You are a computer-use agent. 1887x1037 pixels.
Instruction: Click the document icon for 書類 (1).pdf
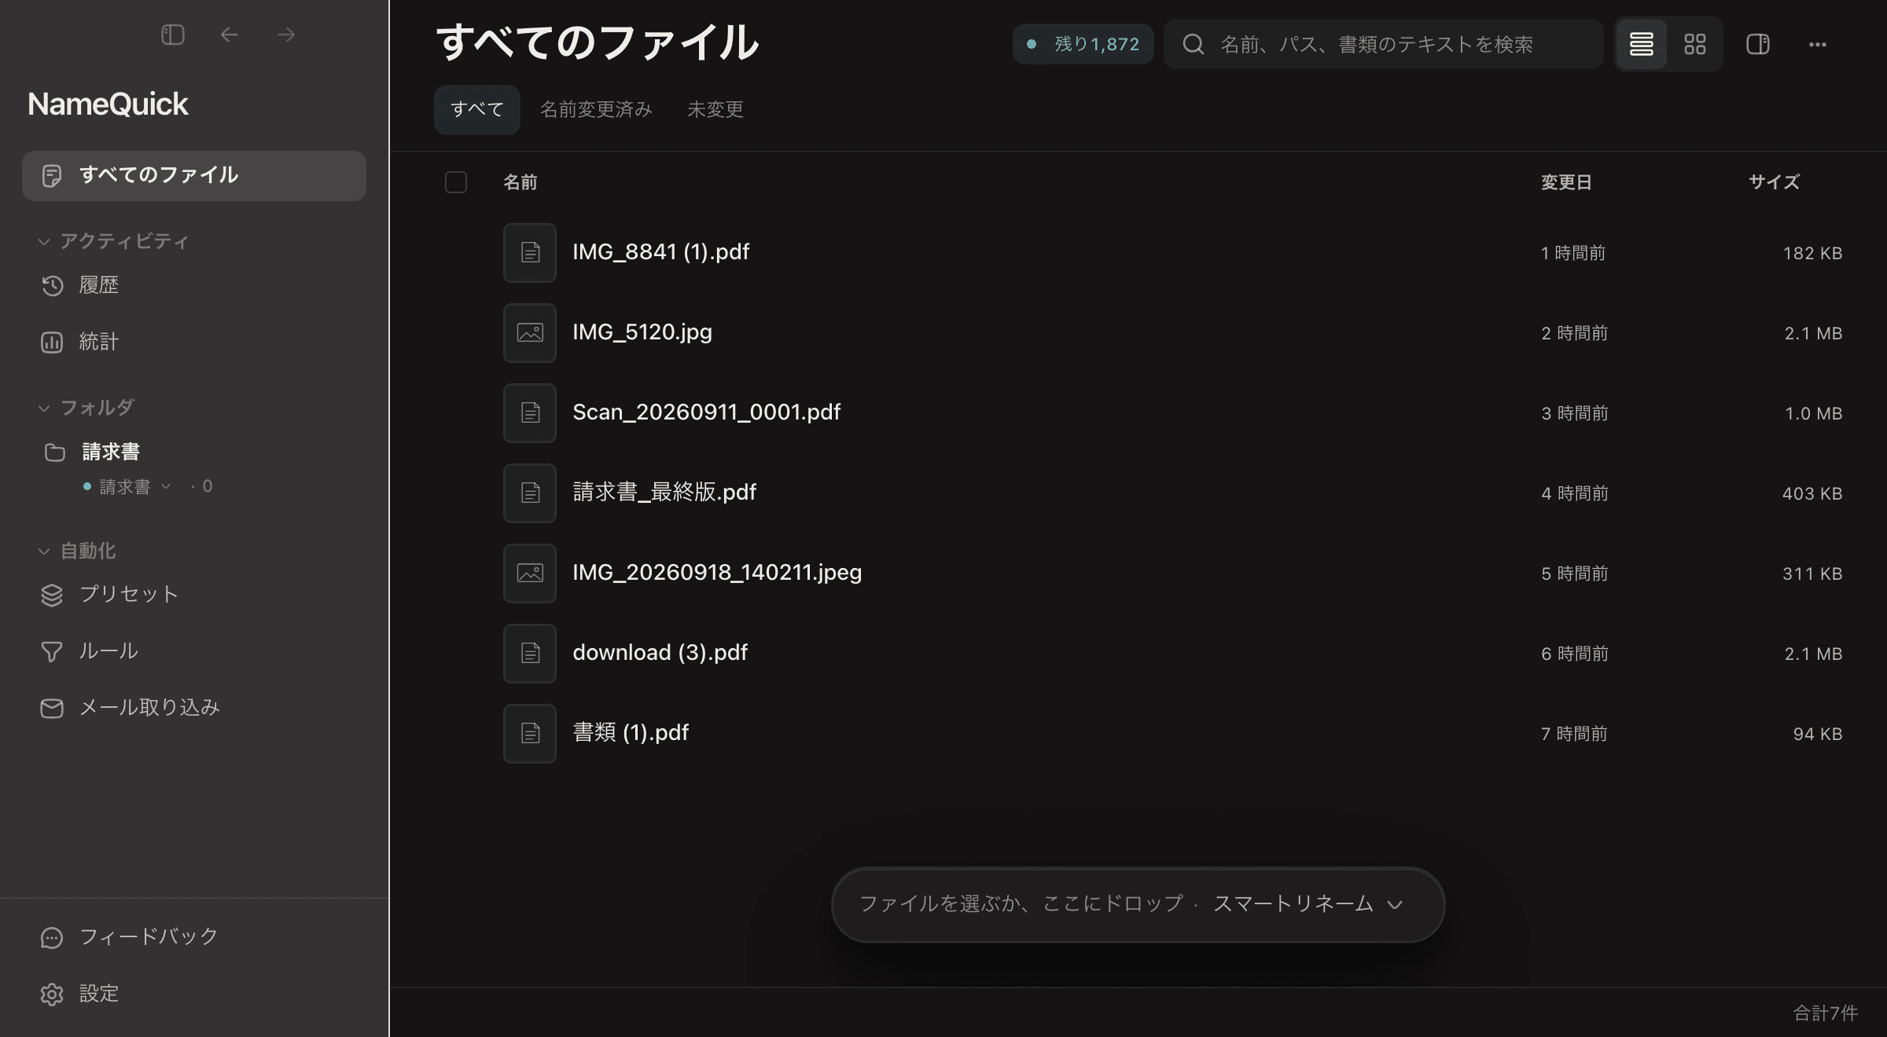[530, 734]
